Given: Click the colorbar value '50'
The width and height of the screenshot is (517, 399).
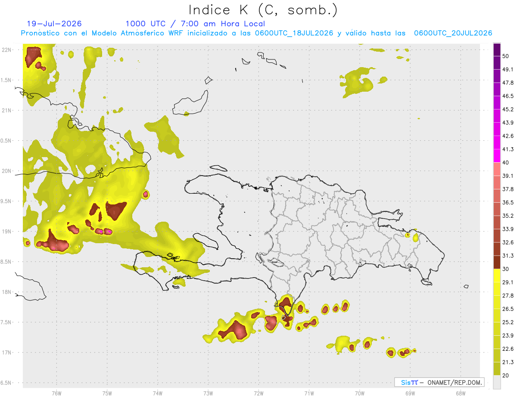Looking at the screenshot, I should (x=506, y=56).
